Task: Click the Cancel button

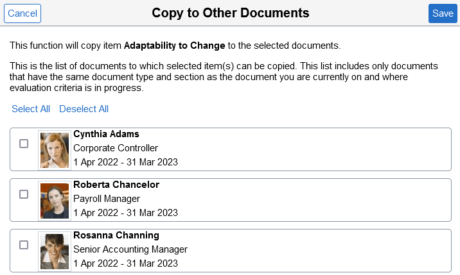Action: coord(22,13)
